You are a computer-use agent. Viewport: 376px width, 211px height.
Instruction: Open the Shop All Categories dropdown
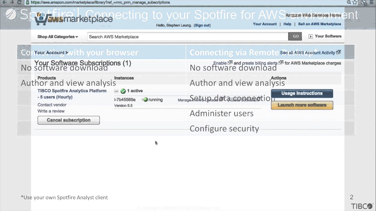click(x=58, y=37)
